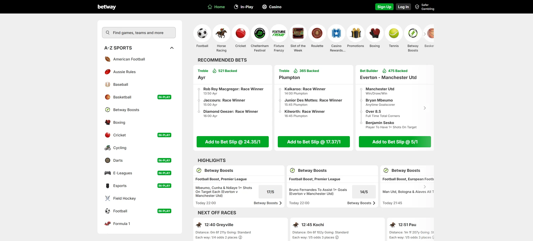
Task: Select 17/5 odds boost
Action: [x=270, y=192]
